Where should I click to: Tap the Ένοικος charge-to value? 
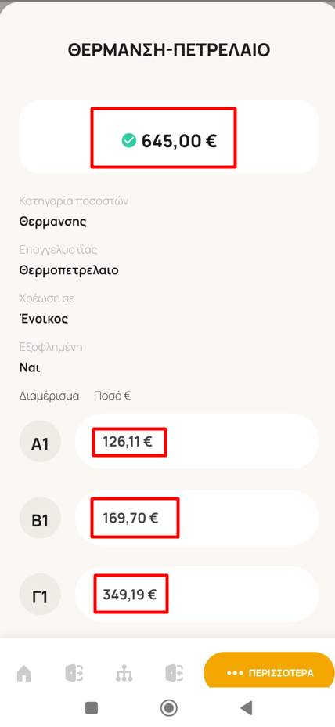point(44,319)
